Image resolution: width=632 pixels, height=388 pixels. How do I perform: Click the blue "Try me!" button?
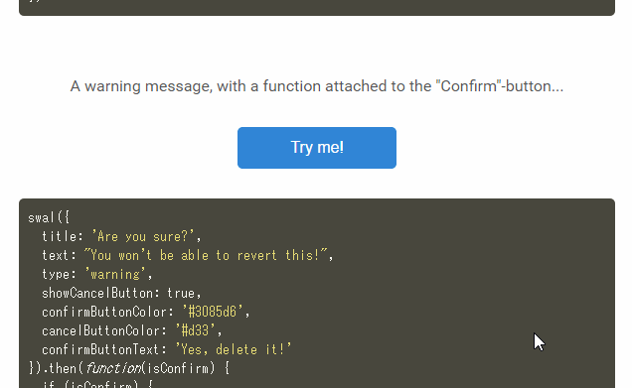(x=317, y=148)
